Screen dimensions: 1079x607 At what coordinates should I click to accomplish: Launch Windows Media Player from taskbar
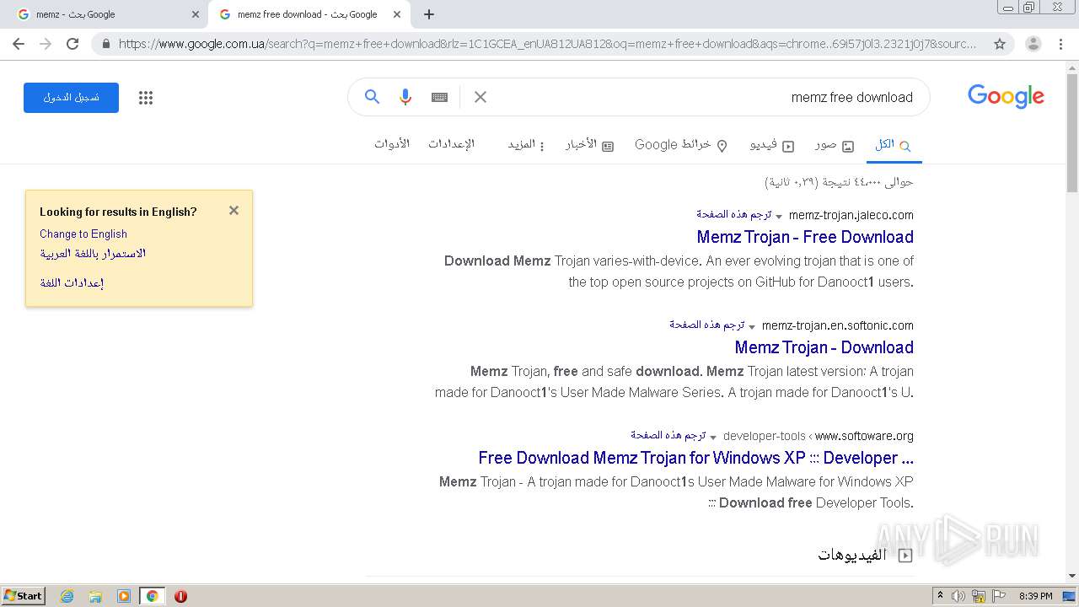tap(124, 596)
